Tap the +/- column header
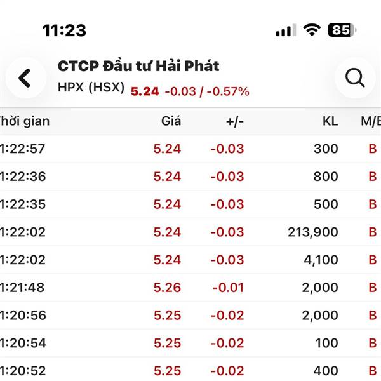Screen dimensions: 381x381 pos(235,121)
